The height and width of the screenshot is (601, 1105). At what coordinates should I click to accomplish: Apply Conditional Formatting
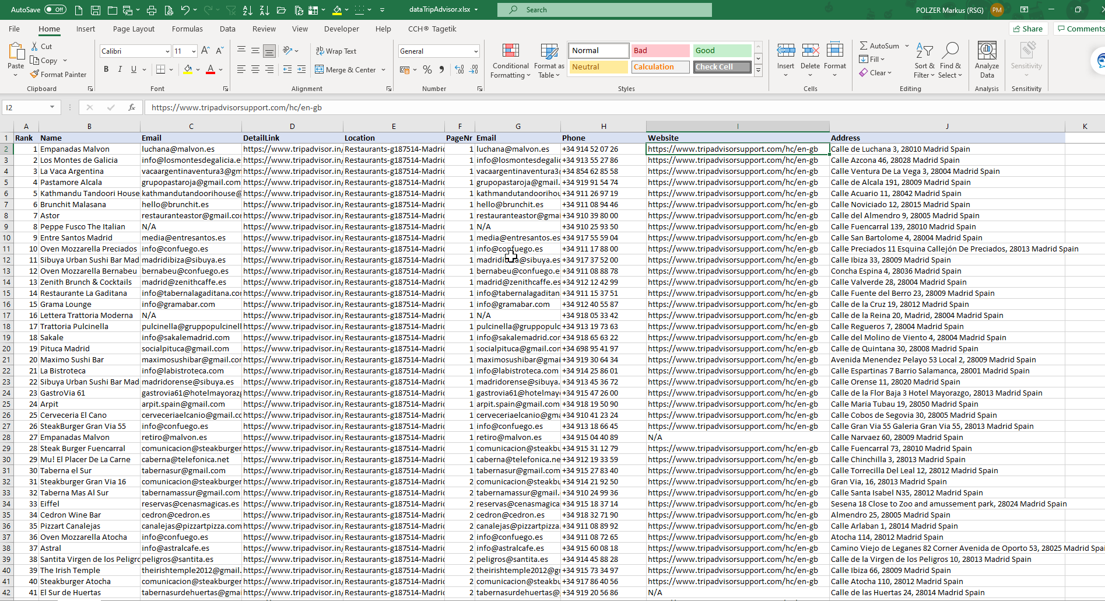click(x=510, y=61)
